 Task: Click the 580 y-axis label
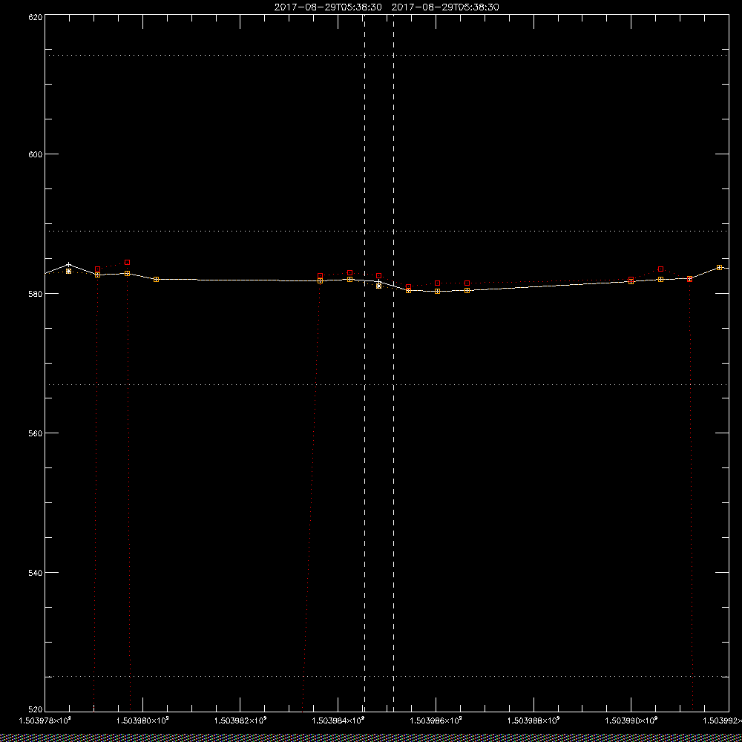(36, 294)
